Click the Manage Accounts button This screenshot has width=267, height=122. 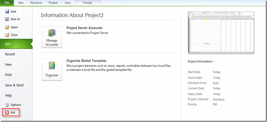click(x=52, y=37)
